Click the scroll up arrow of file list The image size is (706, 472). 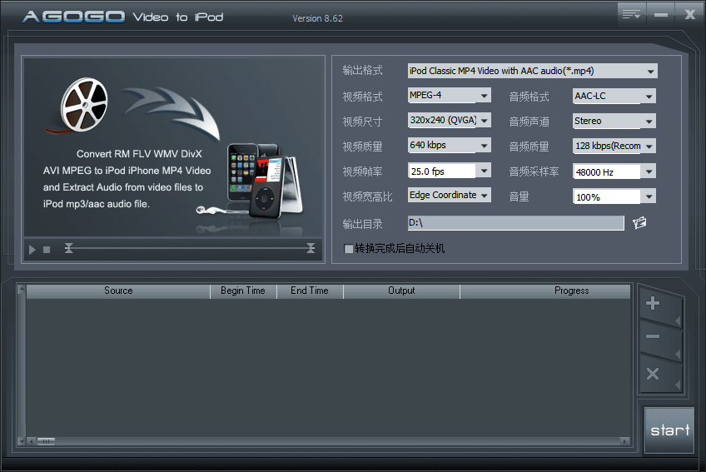[21, 290]
